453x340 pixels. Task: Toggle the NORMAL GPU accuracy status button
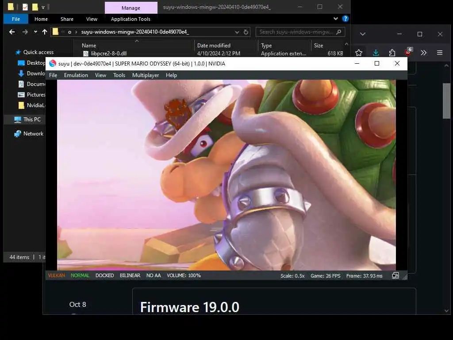[x=80, y=275]
